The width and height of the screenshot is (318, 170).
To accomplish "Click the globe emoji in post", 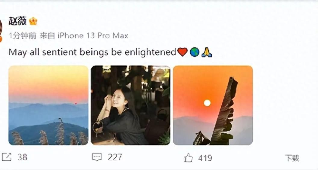I will tap(195, 52).
